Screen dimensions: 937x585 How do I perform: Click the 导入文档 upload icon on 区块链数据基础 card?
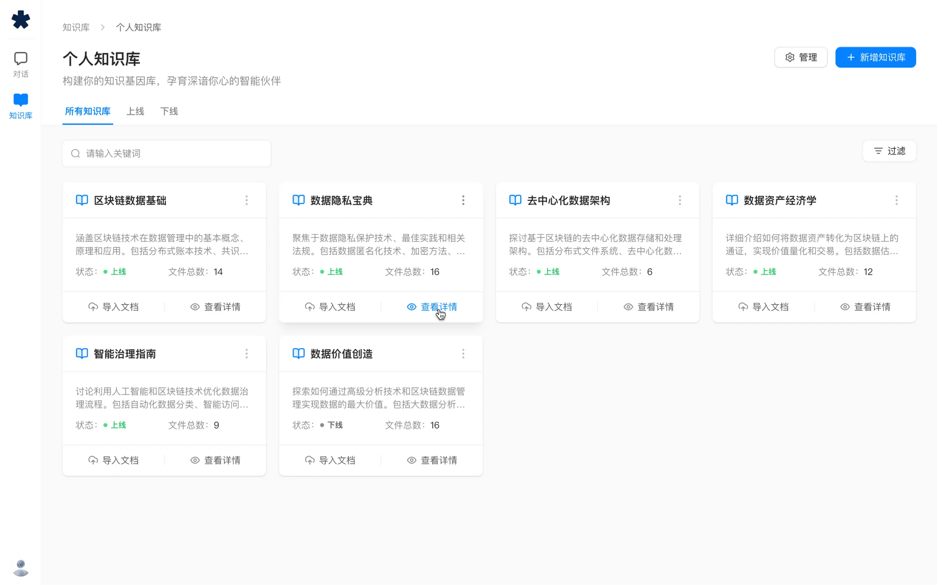pos(93,307)
